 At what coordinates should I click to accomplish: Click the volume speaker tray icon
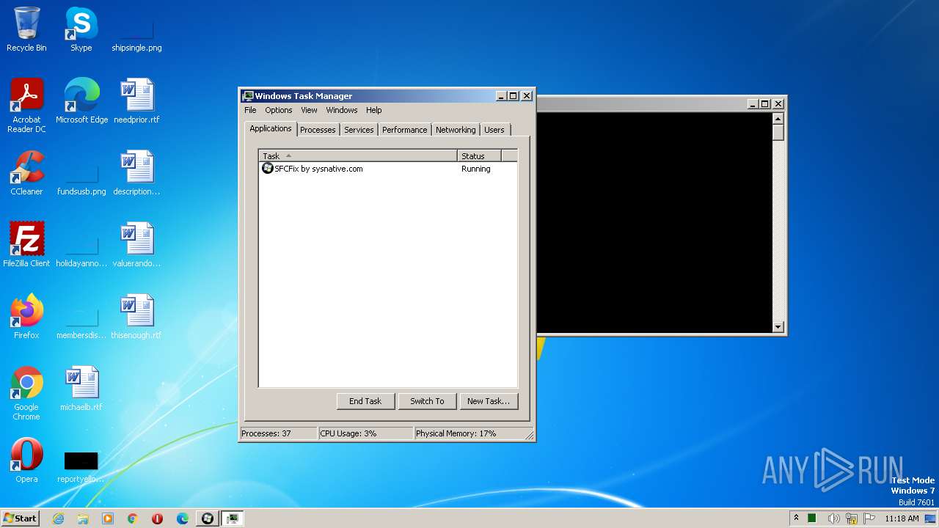click(x=833, y=518)
